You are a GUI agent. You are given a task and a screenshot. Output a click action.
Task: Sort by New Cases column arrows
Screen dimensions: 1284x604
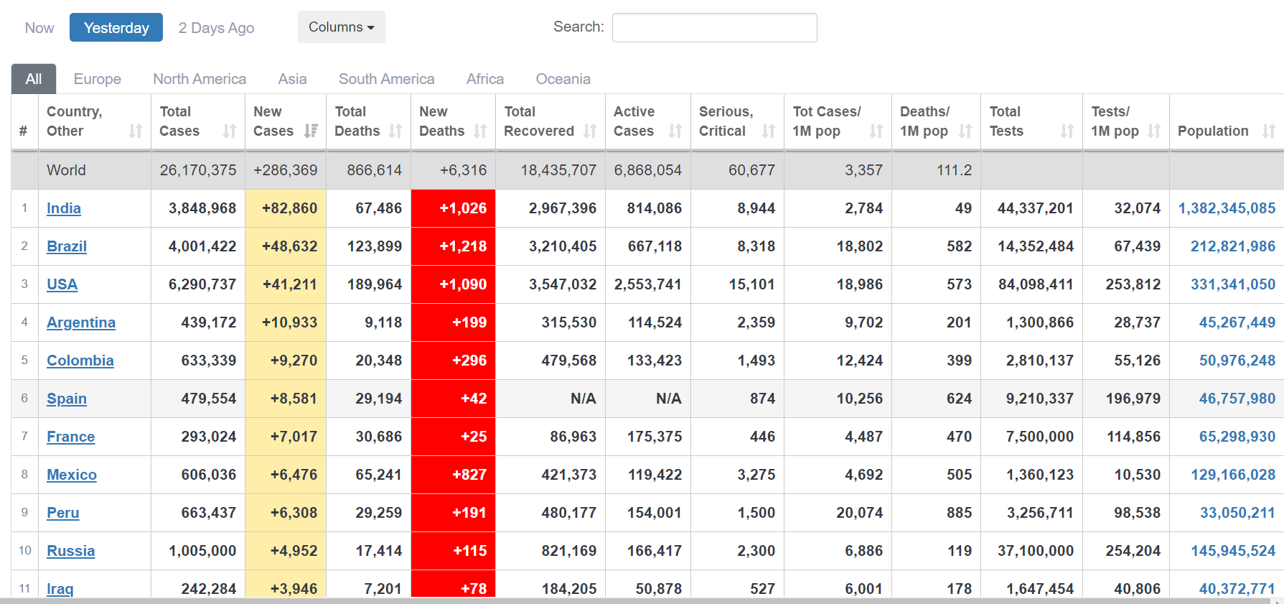coord(311,131)
